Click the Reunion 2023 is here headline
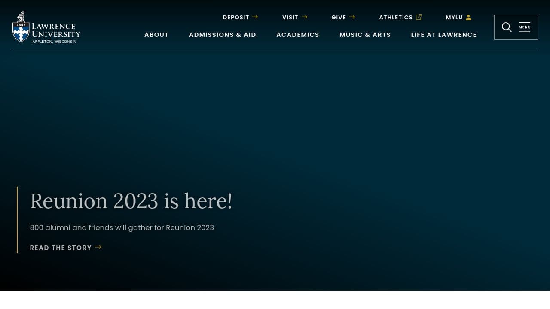This screenshot has width=550, height=309. pyautogui.click(x=131, y=201)
